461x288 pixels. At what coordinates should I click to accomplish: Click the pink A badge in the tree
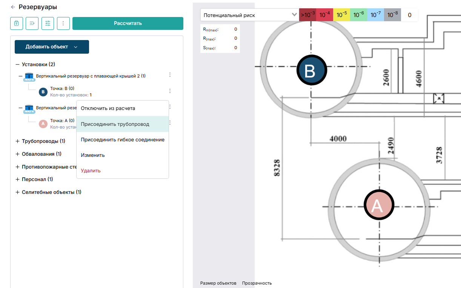tap(43, 124)
